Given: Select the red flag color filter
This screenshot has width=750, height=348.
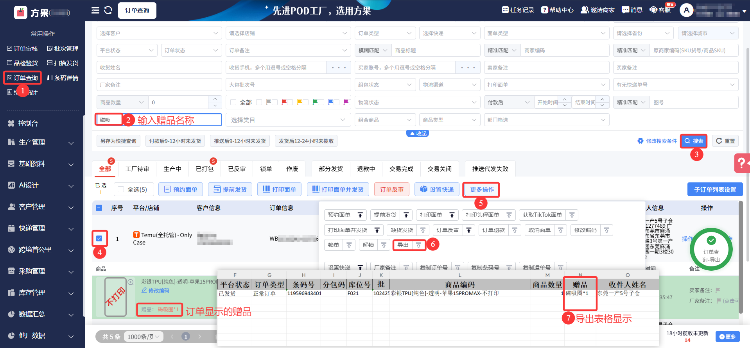Looking at the screenshot, I should (284, 102).
